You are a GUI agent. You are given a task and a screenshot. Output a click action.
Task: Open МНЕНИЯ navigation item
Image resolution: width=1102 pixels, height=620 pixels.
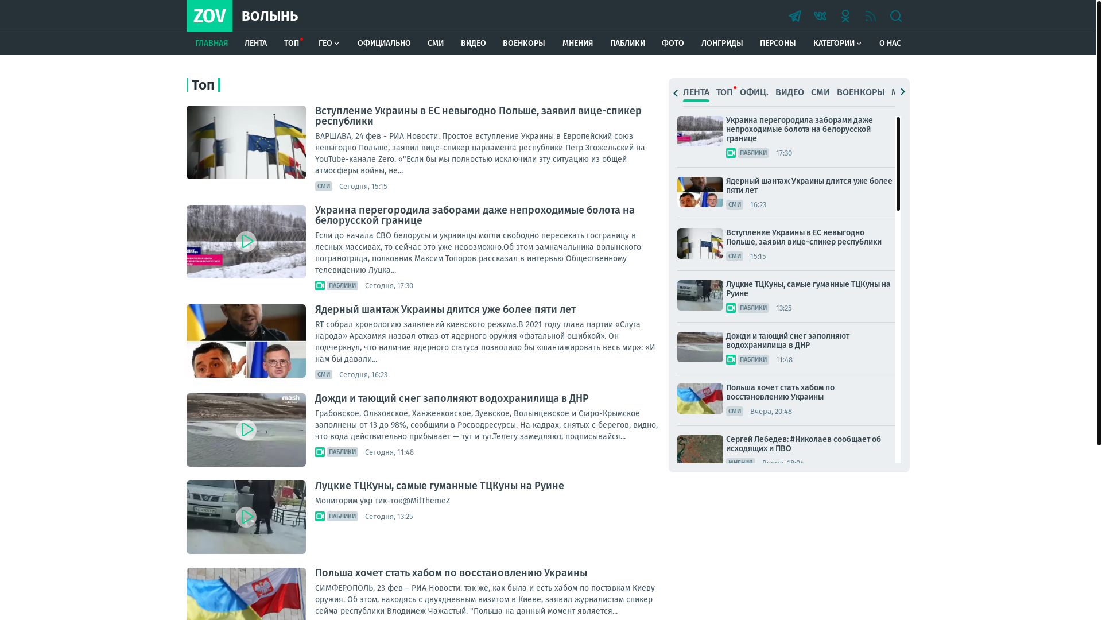click(x=577, y=44)
